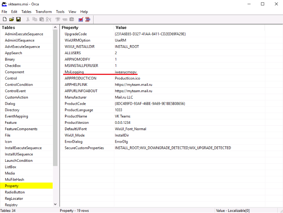Select the Registry table in list

11,205
